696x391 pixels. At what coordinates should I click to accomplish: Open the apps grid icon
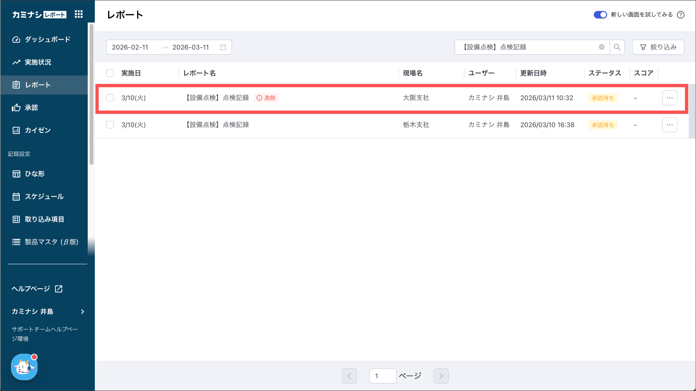pos(79,14)
